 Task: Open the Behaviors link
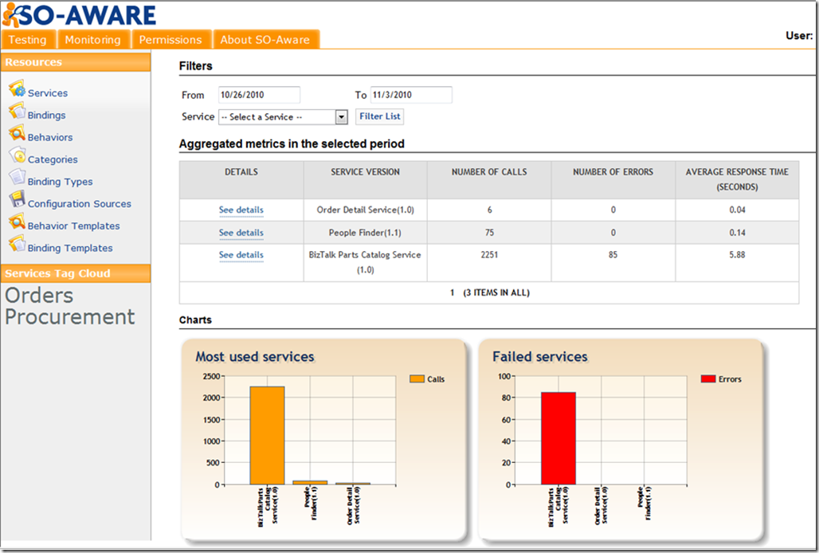(x=50, y=137)
